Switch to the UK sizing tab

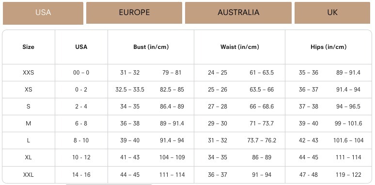pos(332,13)
